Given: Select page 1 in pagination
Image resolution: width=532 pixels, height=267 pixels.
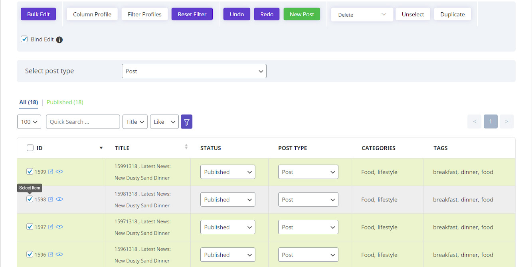Looking at the screenshot, I should [x=490, y=121].
